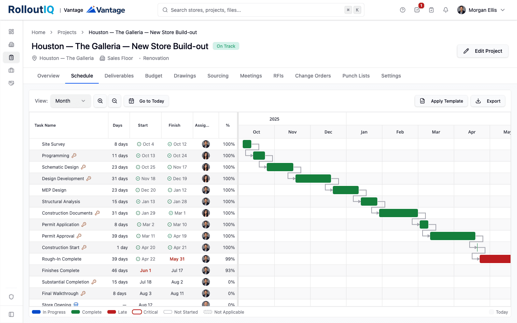Click the Vantage brand logo

pyautogui.click(x=106, y=10)
